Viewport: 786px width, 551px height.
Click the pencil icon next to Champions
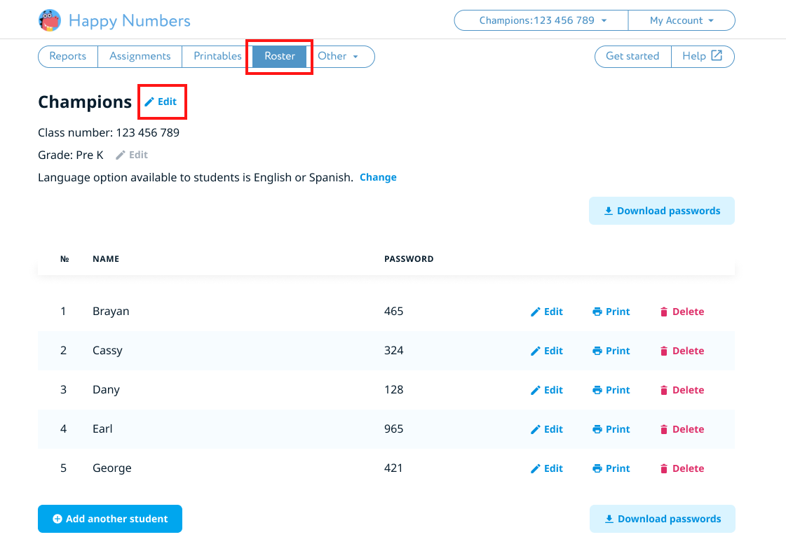[x=149, y=102]
